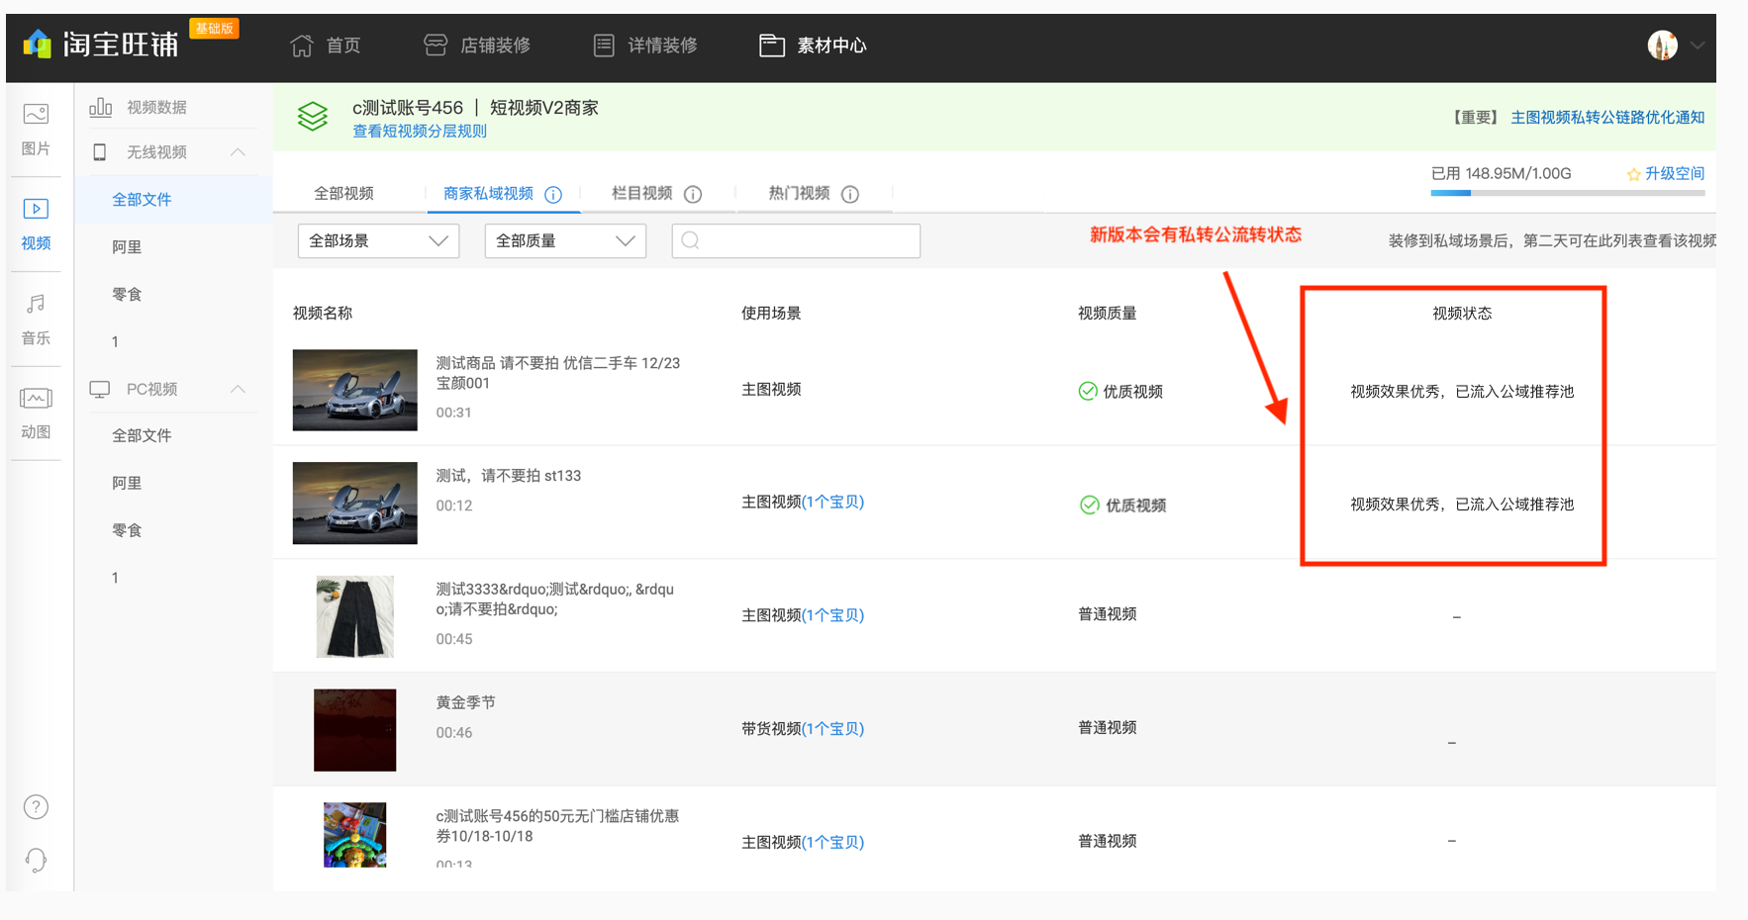Screen dimensions: 1748x920
Task: Click the 视频状态 column header
Action: tap(1462, 314)
